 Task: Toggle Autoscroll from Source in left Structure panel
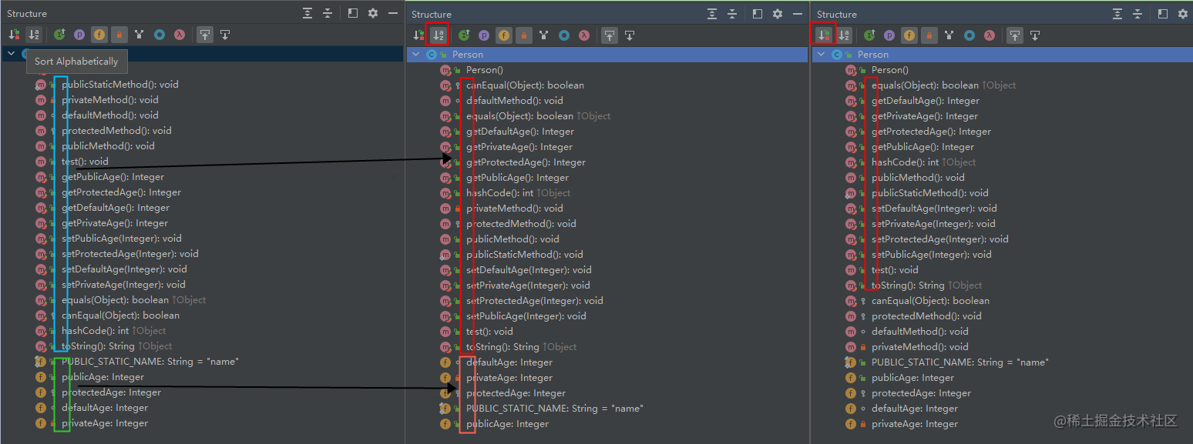(225, 34)
